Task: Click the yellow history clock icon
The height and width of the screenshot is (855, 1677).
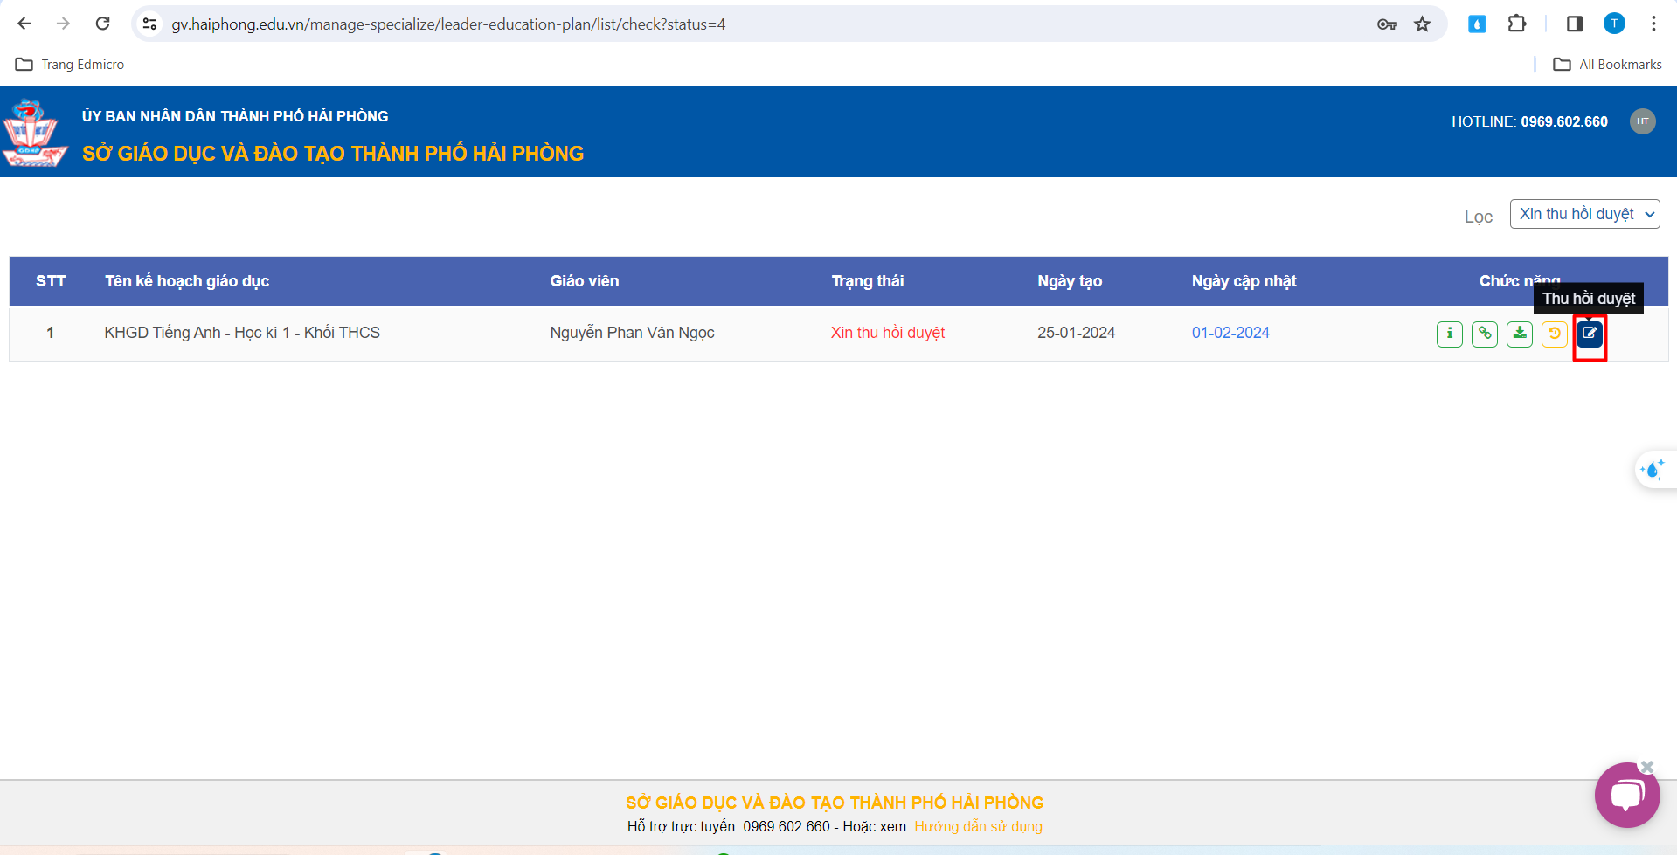Action: (1555, 334)
